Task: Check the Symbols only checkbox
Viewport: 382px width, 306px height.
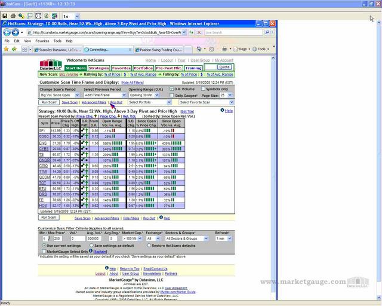Action: [203, 89]
